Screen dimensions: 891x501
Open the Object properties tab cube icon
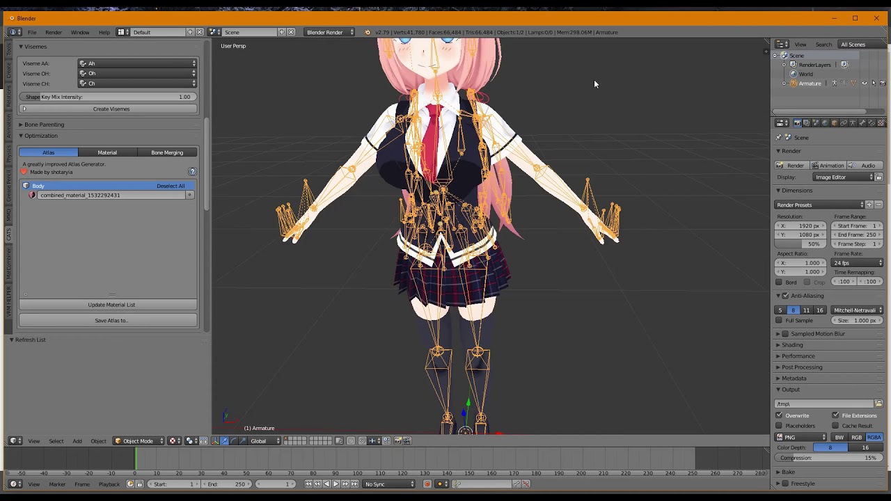835,123
